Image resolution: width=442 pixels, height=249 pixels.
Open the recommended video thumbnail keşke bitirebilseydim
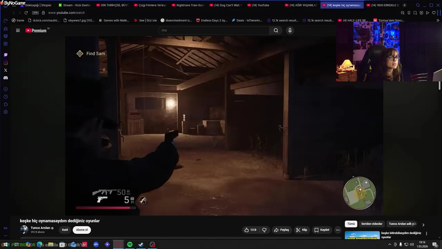click(x=362, y=235)
